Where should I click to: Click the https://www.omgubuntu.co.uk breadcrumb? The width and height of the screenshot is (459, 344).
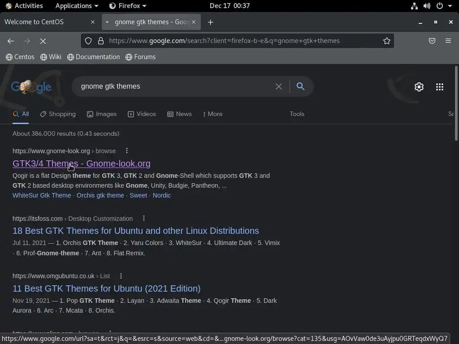[x=54, y=276]
